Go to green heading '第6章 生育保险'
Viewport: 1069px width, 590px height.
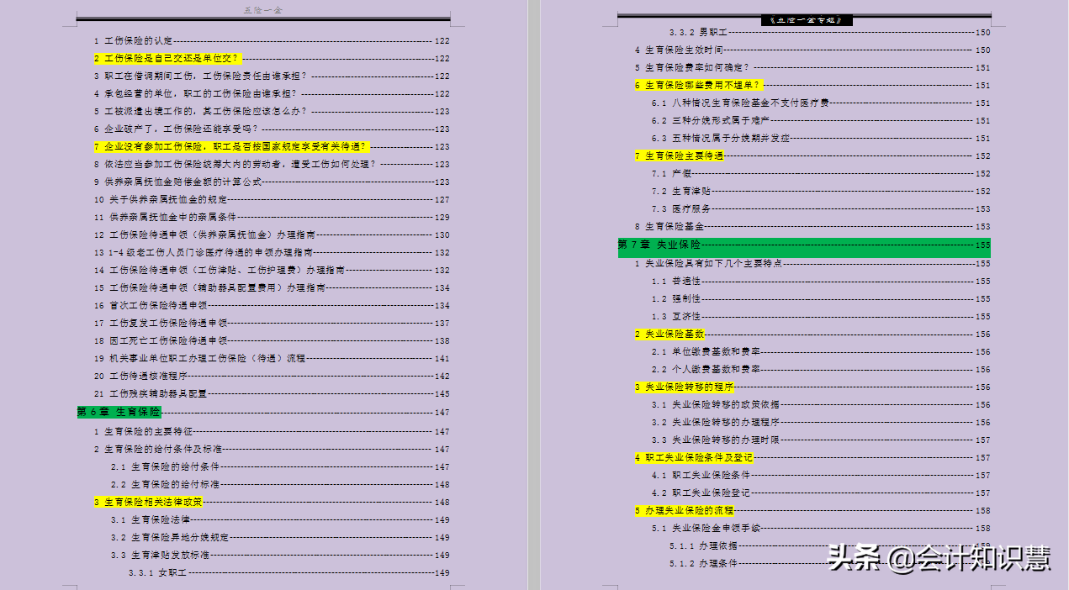119,412
